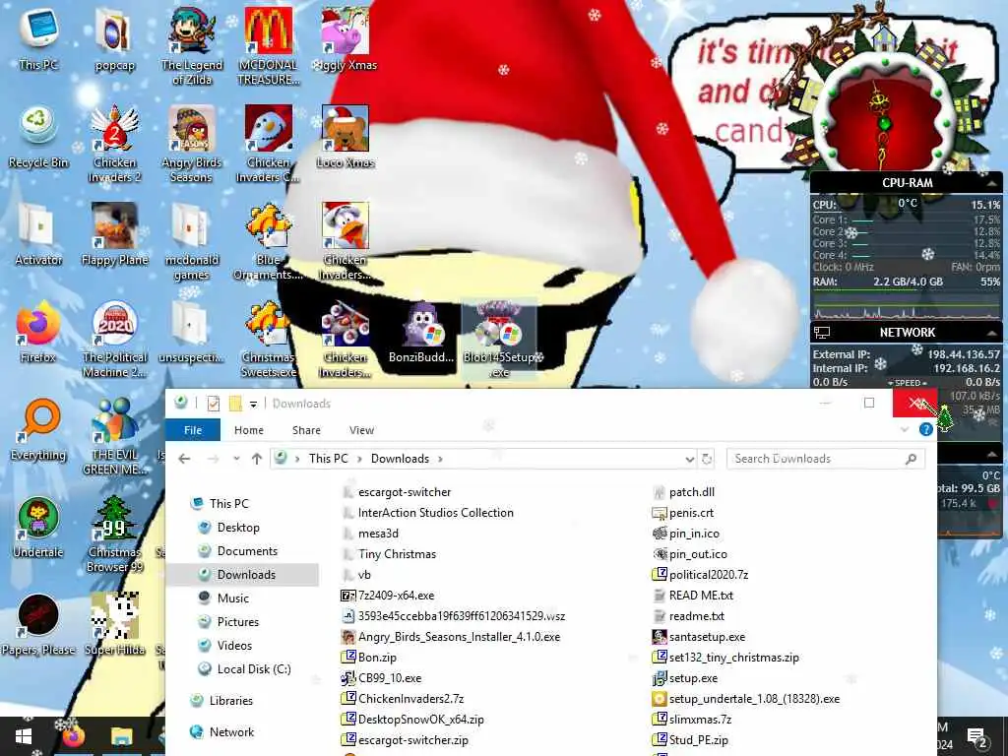This screenshot has width=1008, height=756.
Task: Collapse the NETWORK gadget panel
Action: 992,333
